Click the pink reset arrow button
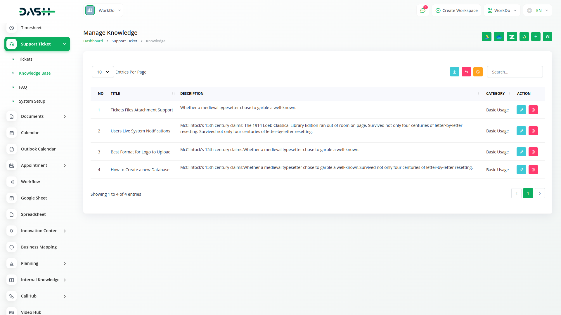 click(466, 72)
